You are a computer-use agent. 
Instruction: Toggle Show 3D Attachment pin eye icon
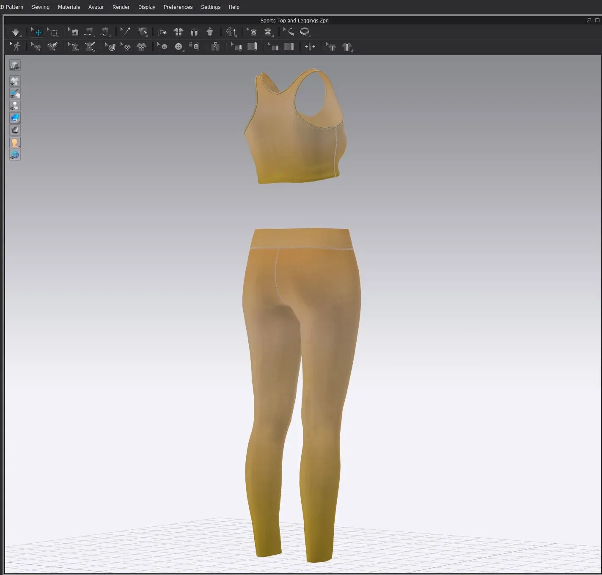pos(15,94)
